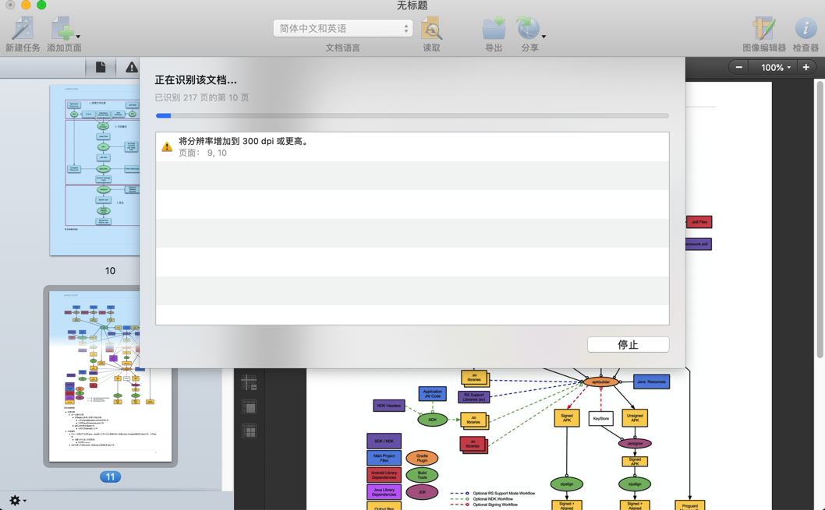825x510 pixels.
Task: Zoom out with the minus button
Action: pos(739,67)
